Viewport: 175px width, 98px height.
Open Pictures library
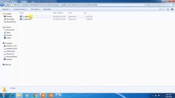click(9, 35)
